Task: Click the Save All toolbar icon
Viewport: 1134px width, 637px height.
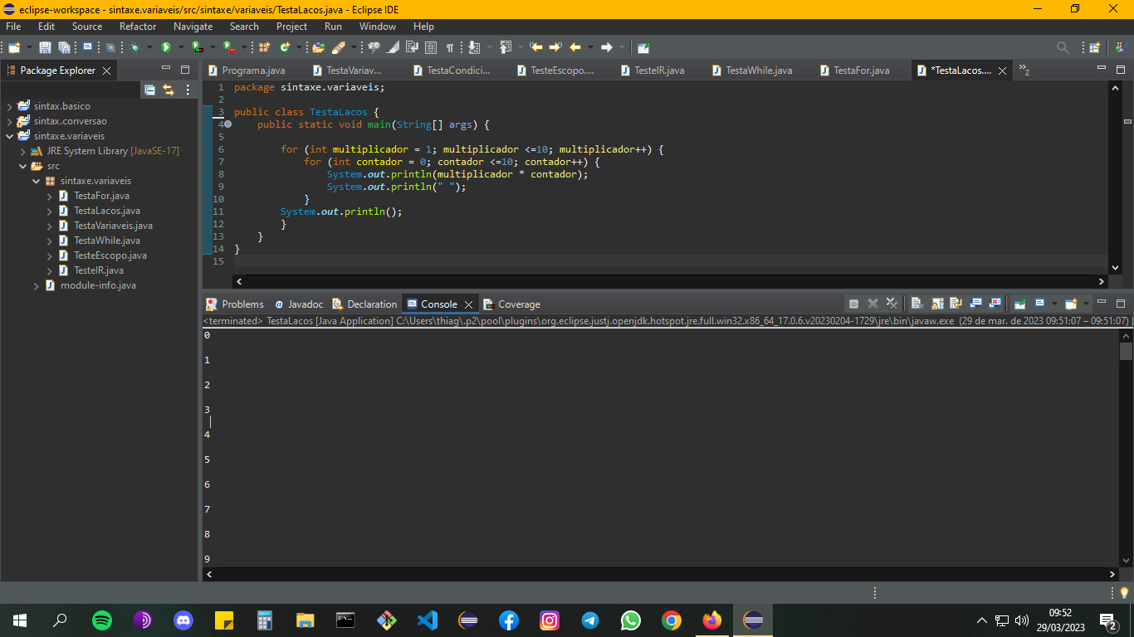Action: tap(64, 47)
